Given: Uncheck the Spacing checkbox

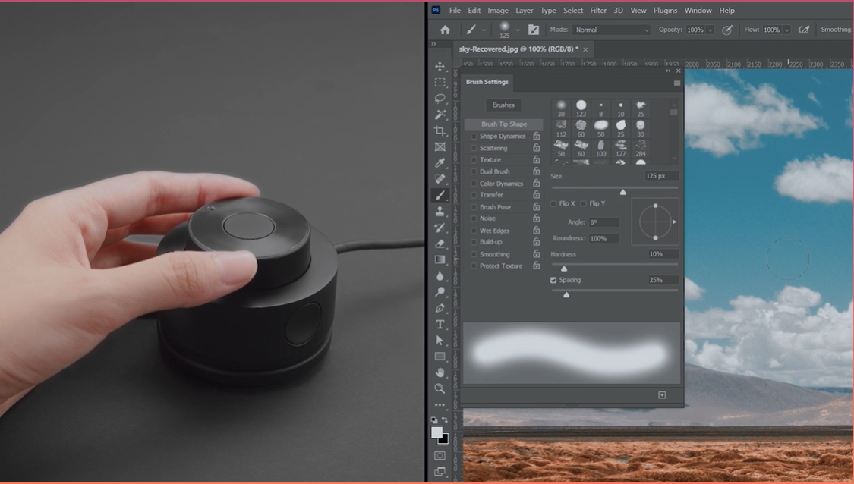Looking at the screenshot, I should pos(553,280).
